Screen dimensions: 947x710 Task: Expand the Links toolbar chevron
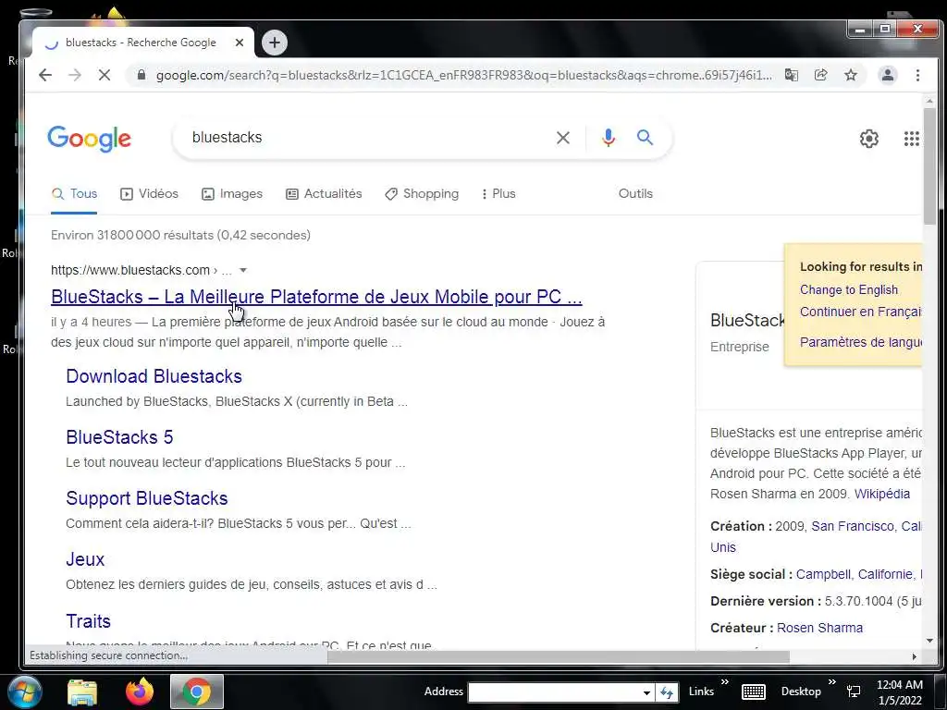[x=725, y=682]
